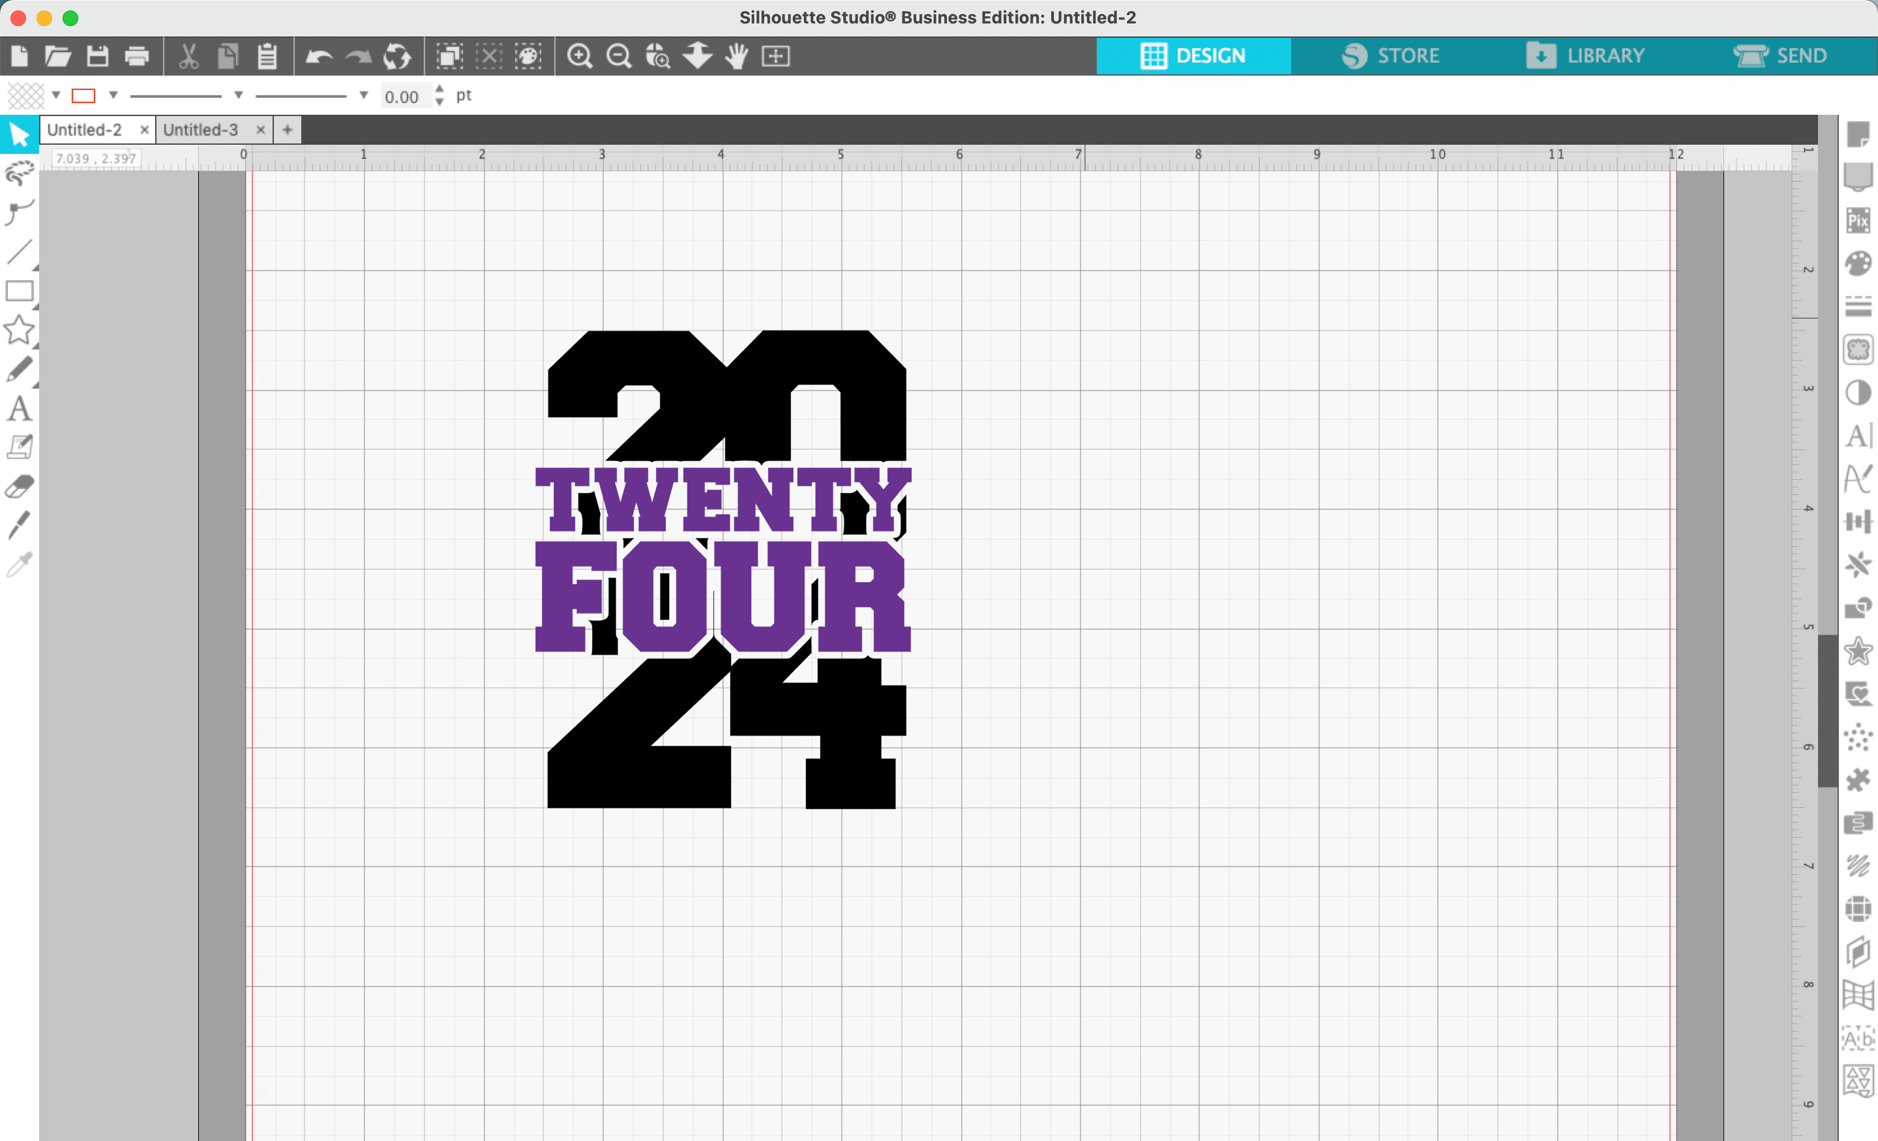Click the macOS green fullscreen button
The width and height of the screenshot is (1878, 1141).
pos(70,18)
